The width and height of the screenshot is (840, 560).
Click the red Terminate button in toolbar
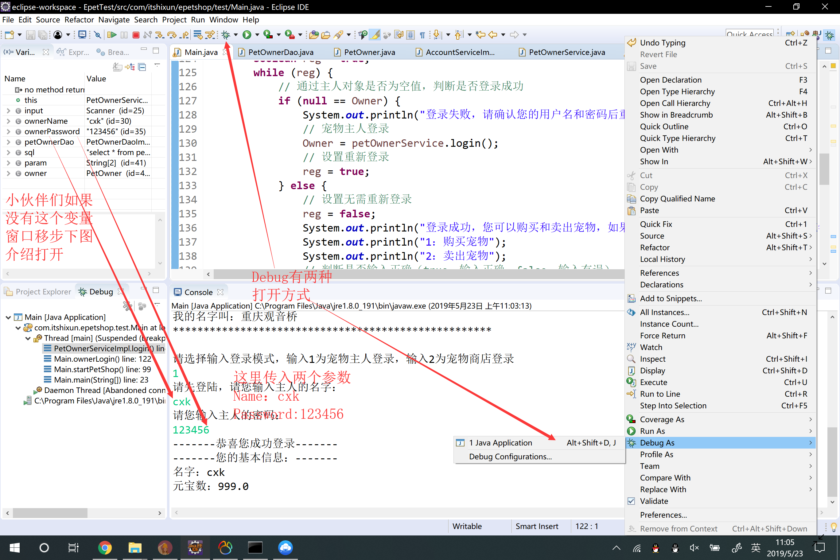pos(136,35)
